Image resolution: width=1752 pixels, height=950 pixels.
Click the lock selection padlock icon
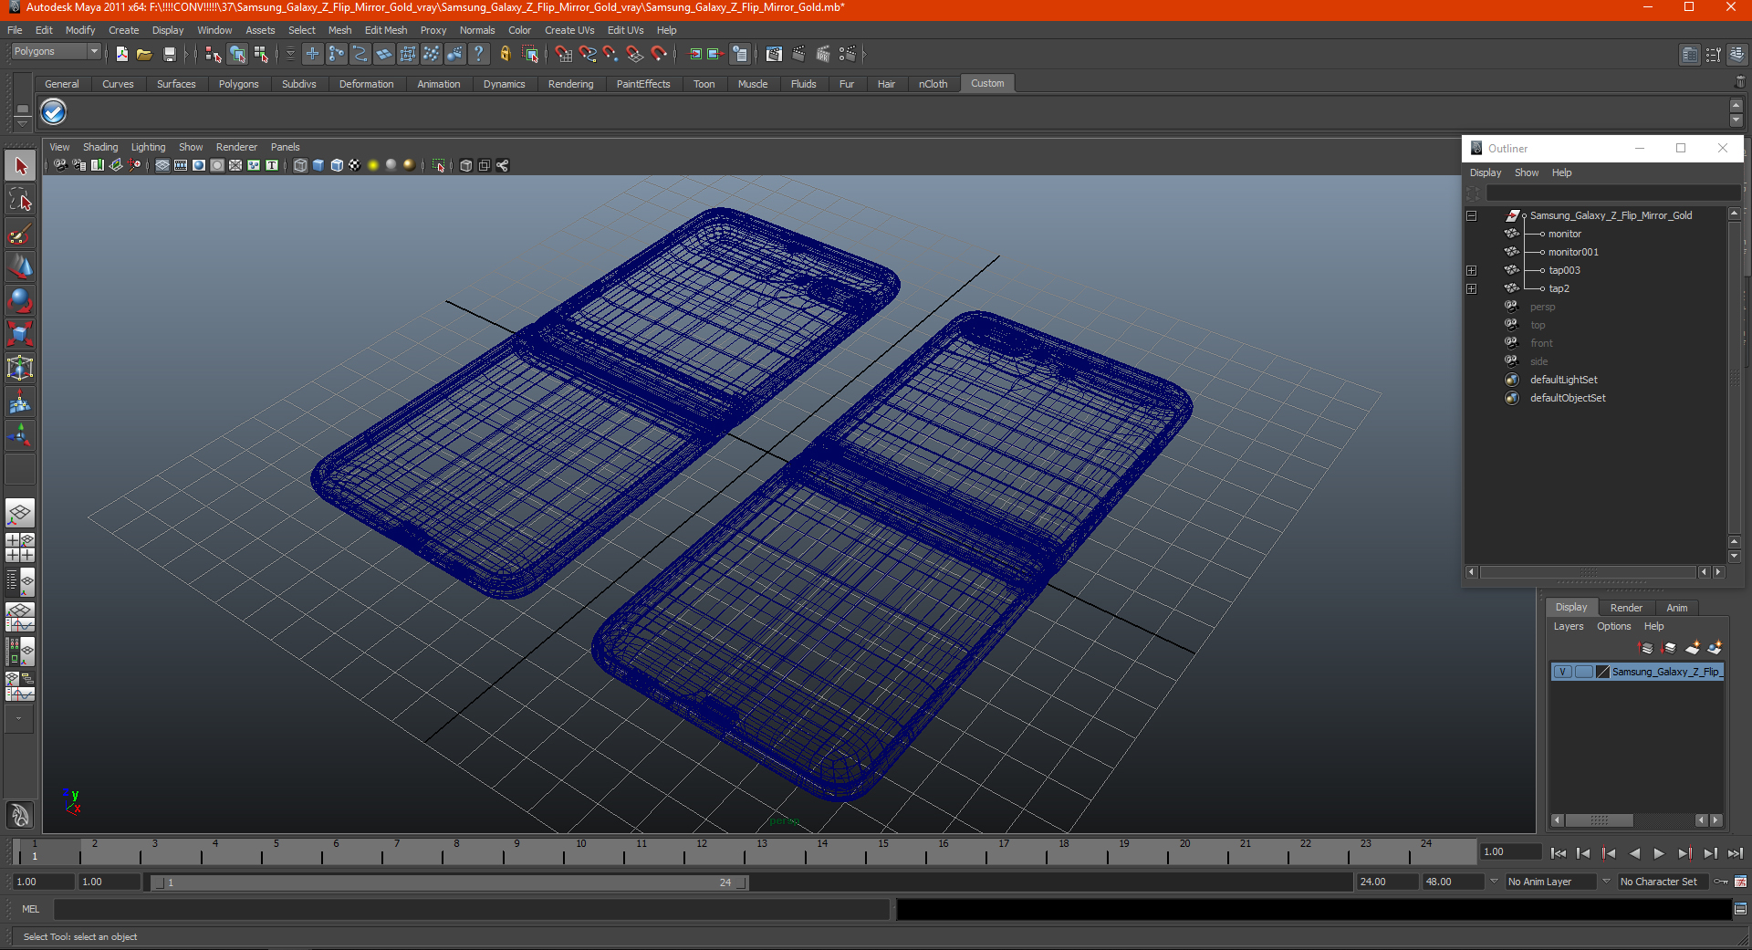[505, 55]
